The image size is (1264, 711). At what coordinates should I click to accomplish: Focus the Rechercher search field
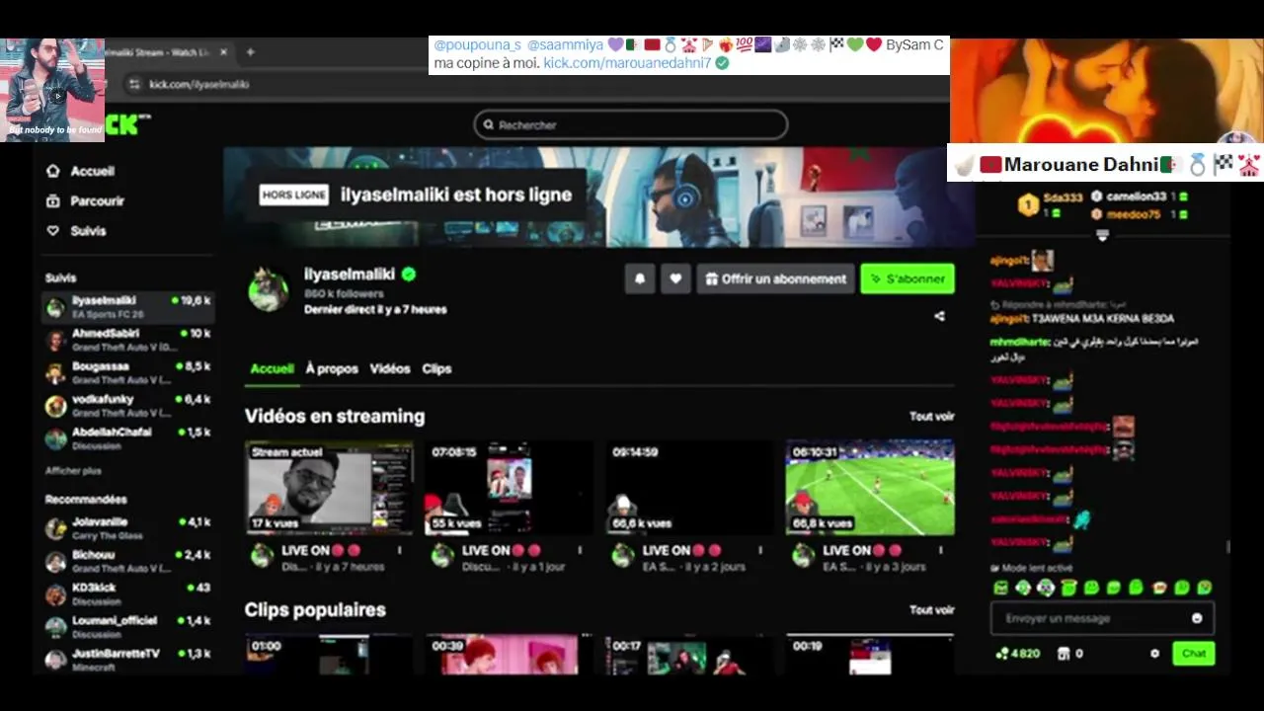point(631,124)
